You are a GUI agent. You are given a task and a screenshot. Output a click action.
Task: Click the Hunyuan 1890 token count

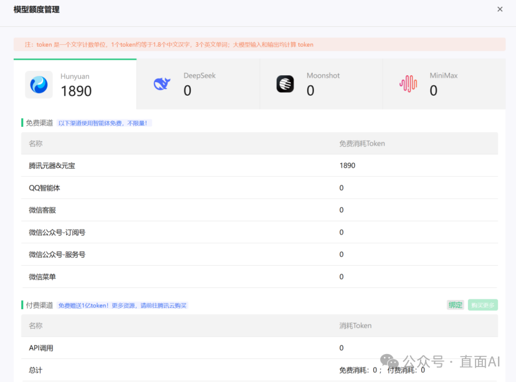(x=76, y=91)
